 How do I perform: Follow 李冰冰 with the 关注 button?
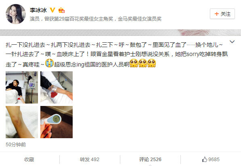click(x=222, y=14)
